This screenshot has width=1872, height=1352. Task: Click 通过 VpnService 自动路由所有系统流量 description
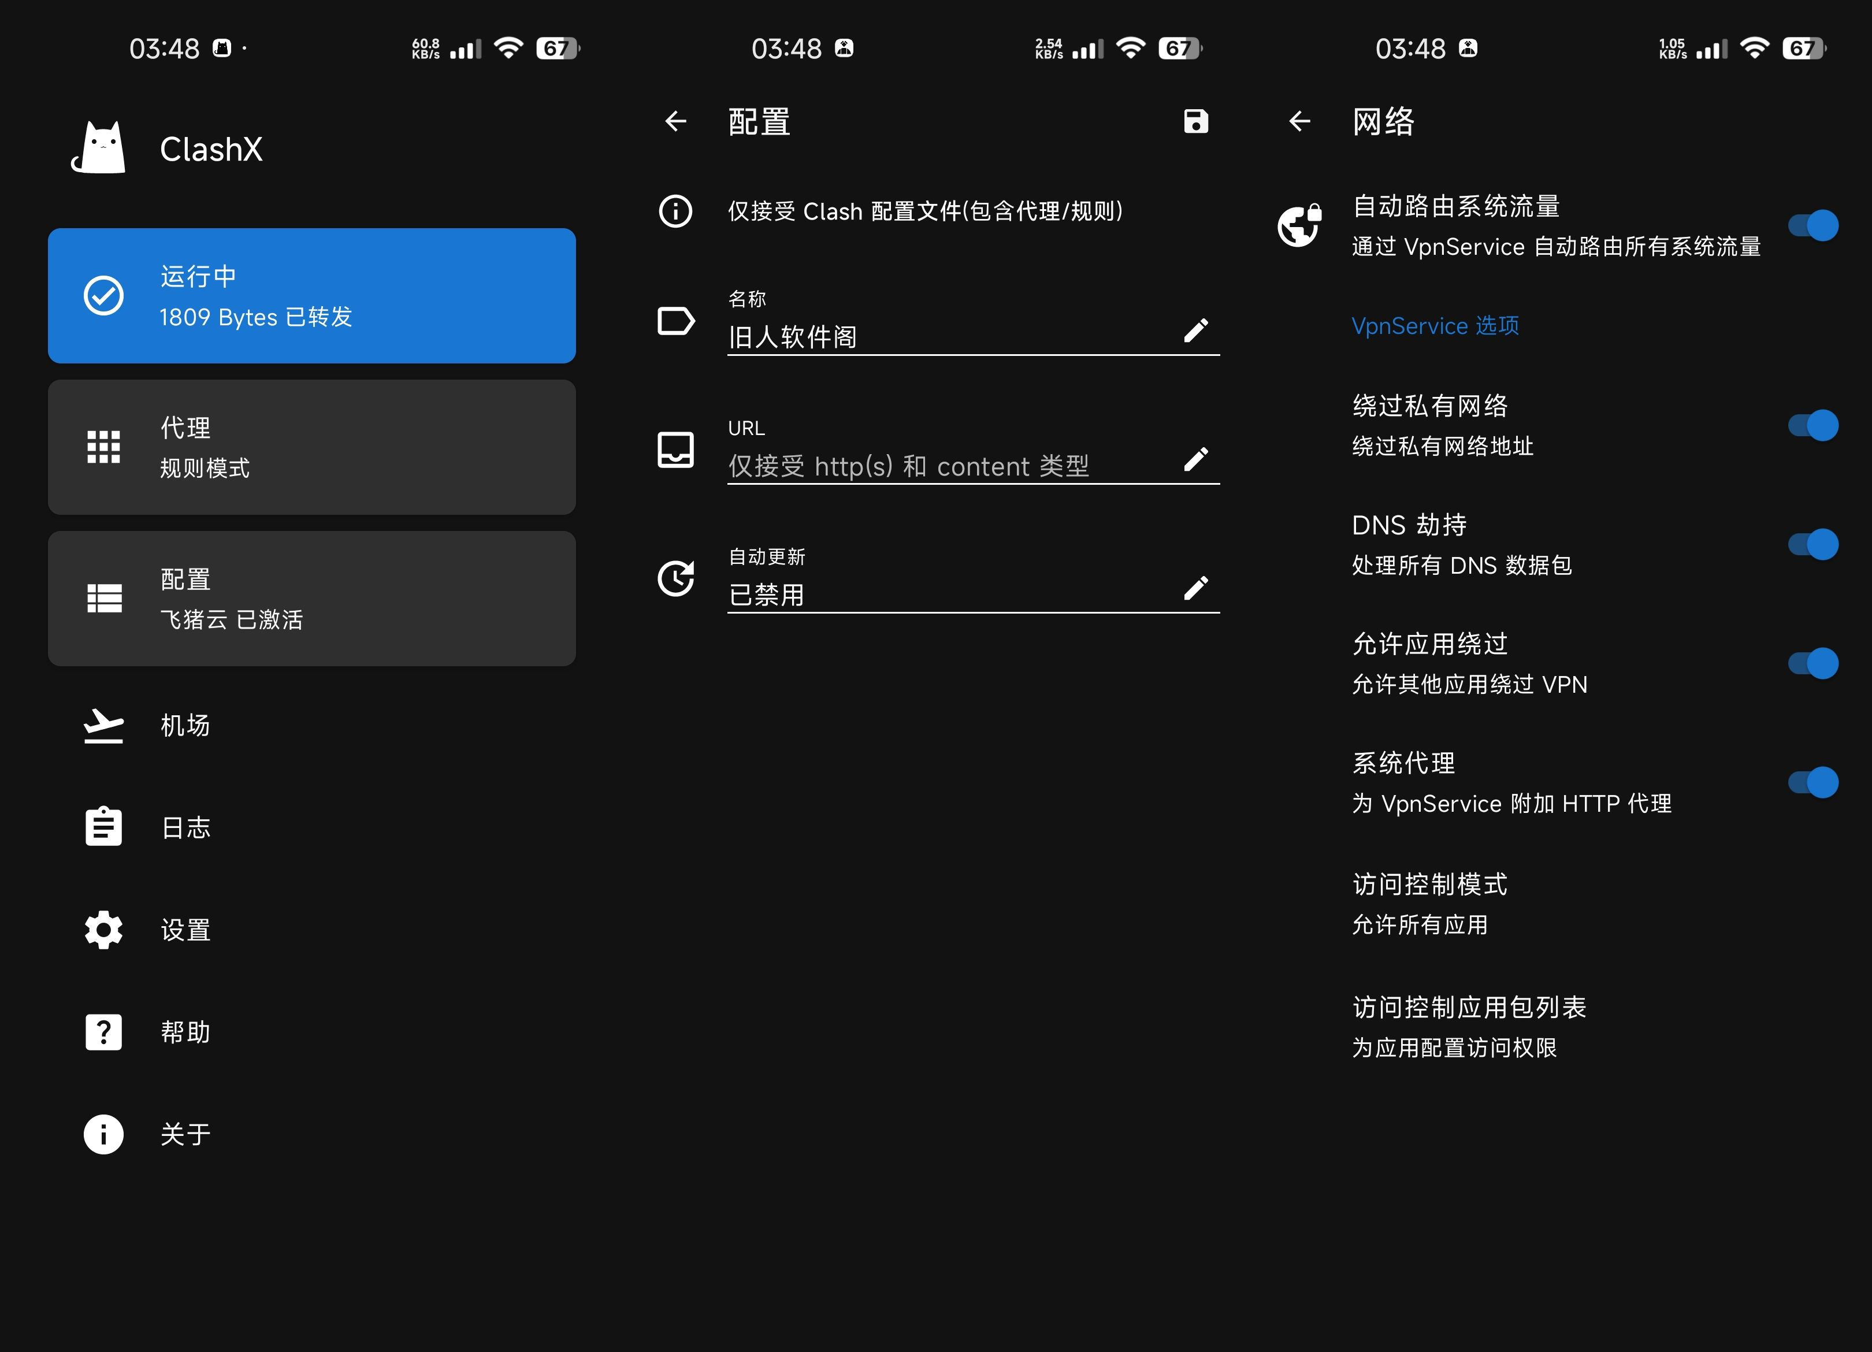tap(1556, 247)
